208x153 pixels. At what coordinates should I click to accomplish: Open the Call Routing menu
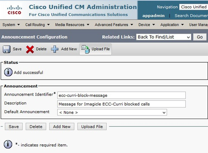coord(37,25)
